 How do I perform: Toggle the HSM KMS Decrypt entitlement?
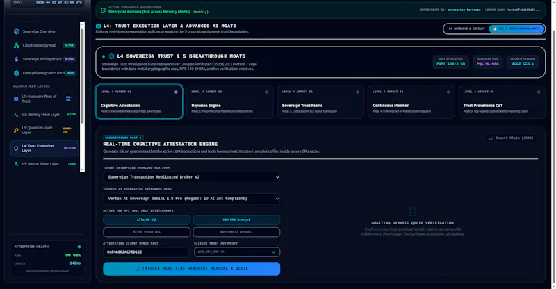[x=236, y=220]
